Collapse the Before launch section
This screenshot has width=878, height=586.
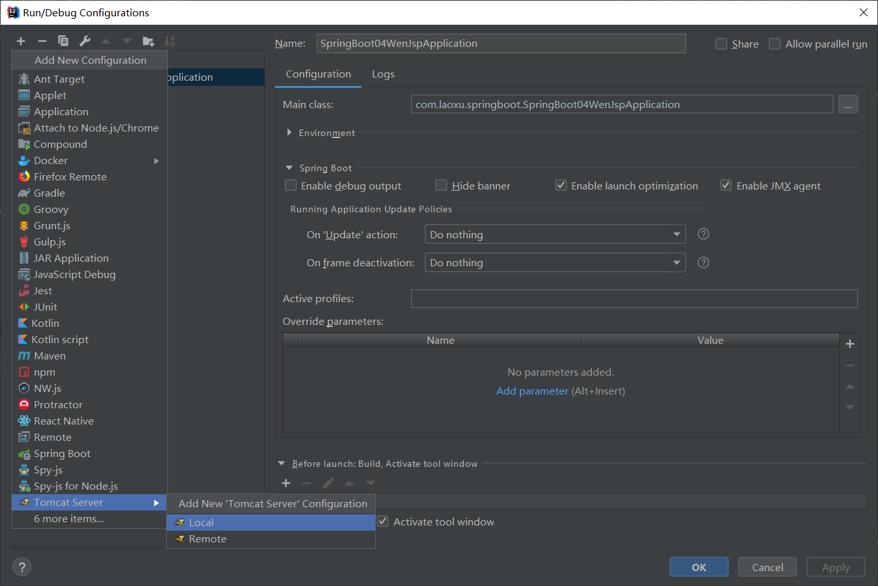281,464
